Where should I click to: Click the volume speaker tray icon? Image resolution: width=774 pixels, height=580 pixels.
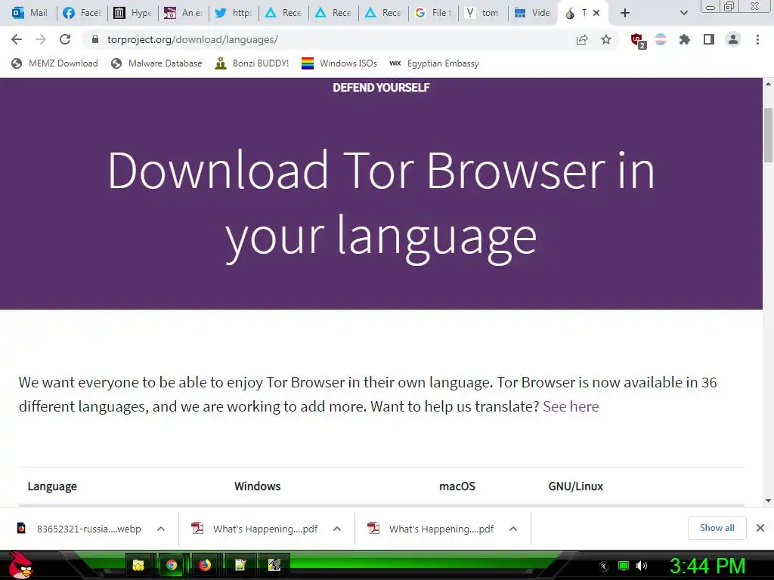coord(642,566)
